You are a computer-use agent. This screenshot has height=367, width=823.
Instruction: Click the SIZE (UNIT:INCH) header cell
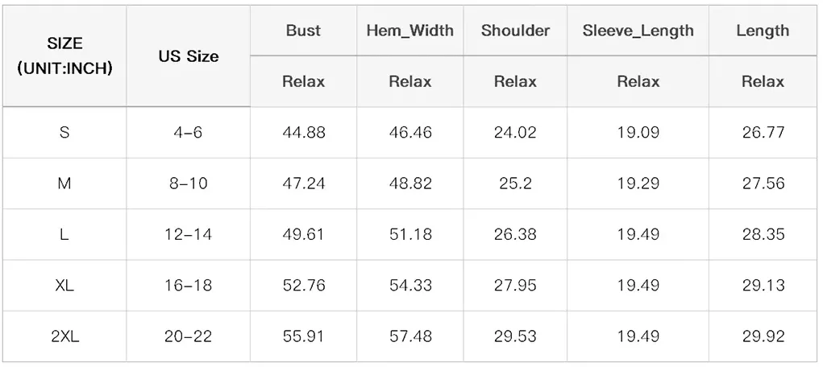(x=64, y=56)
